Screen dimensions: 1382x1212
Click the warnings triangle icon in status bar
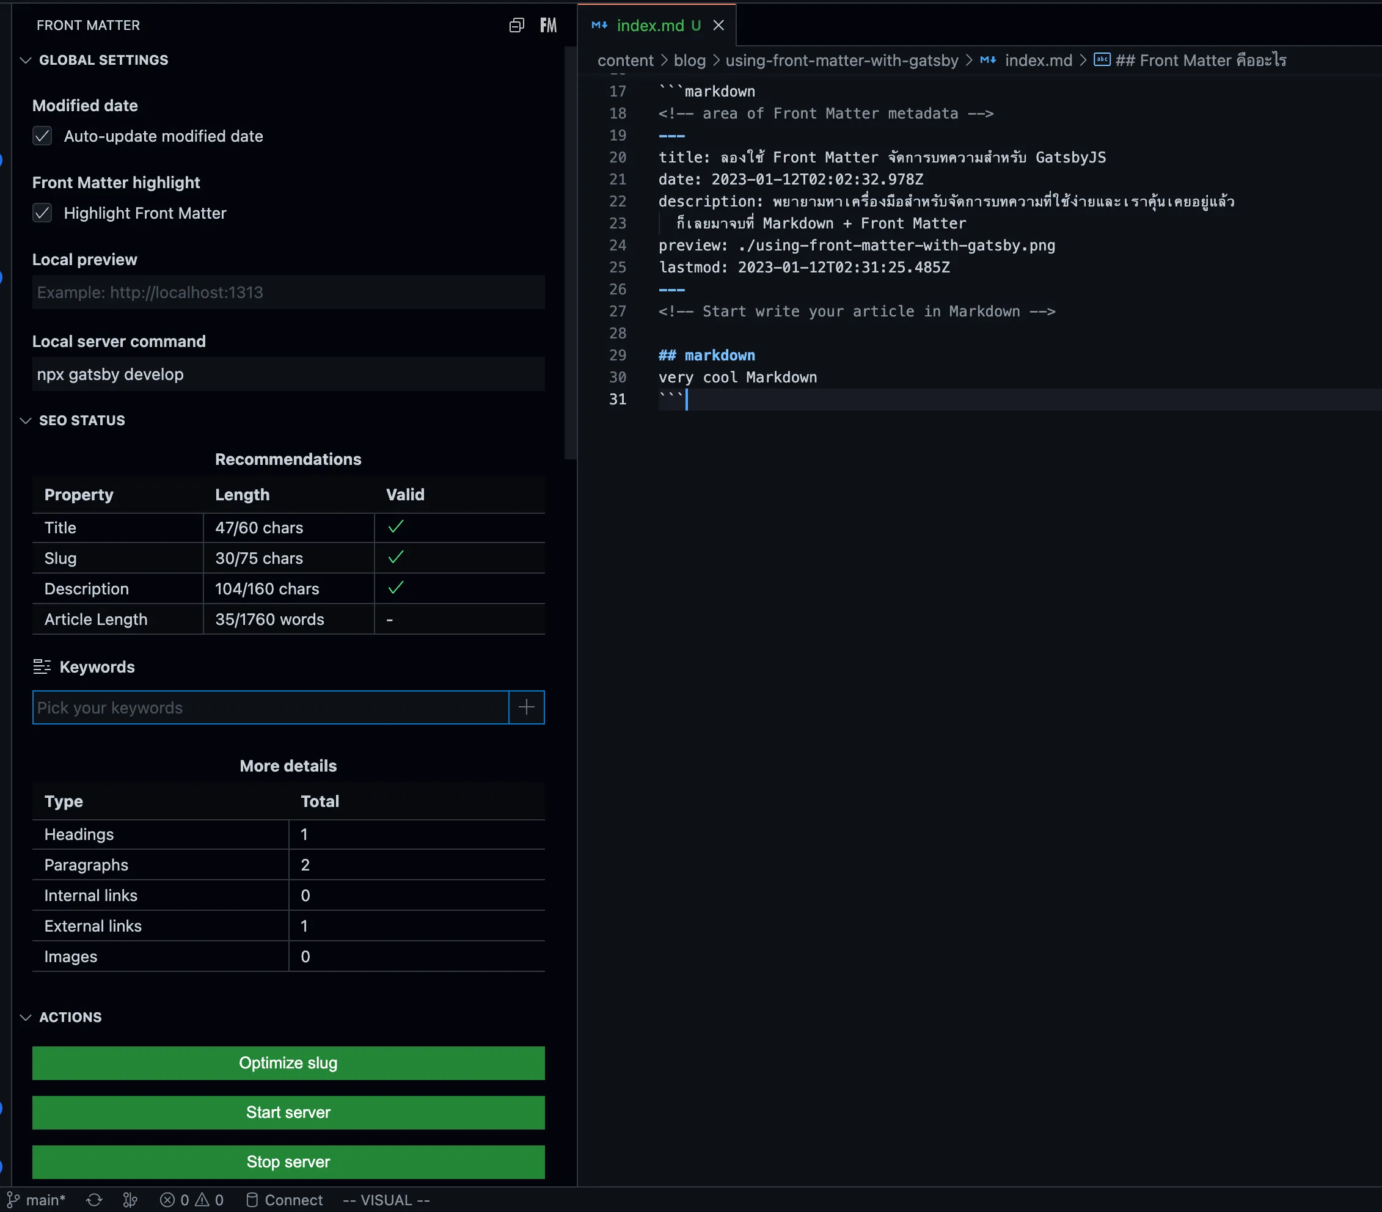point(202,1200)
